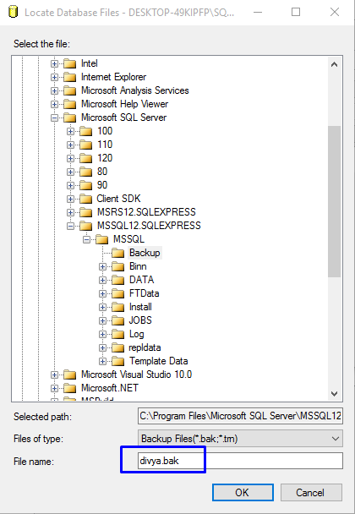This screenshot has width=355, height=514.
Task: Click the vertical scrollbar thumb
Action: click(334, 201)
